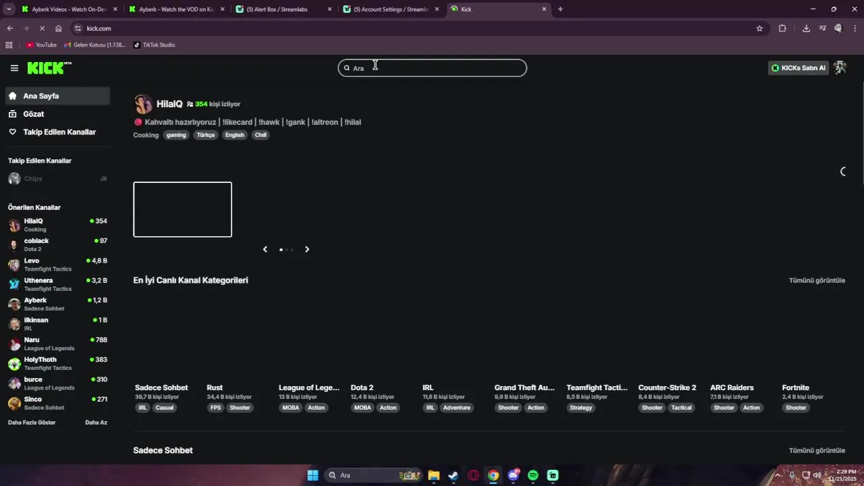Click the KICK logo
The width and height of the screenshot is (864, 486).
(49, 67)
